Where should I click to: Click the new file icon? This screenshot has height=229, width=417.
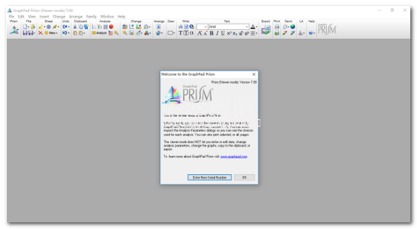[25, 27]
